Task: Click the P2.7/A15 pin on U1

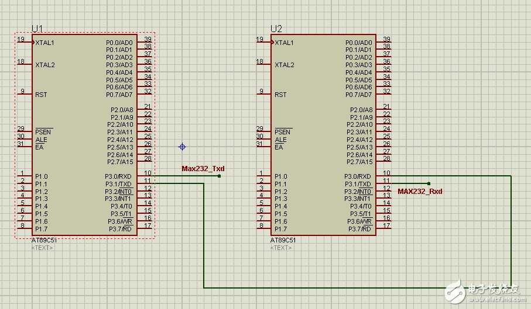Action: coord(120,162)
